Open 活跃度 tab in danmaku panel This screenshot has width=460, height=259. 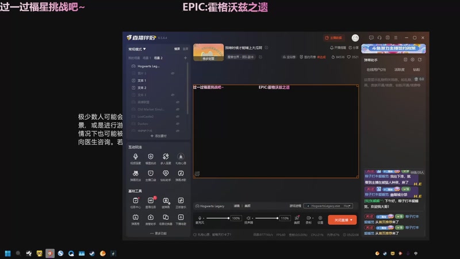coord(399,70)
